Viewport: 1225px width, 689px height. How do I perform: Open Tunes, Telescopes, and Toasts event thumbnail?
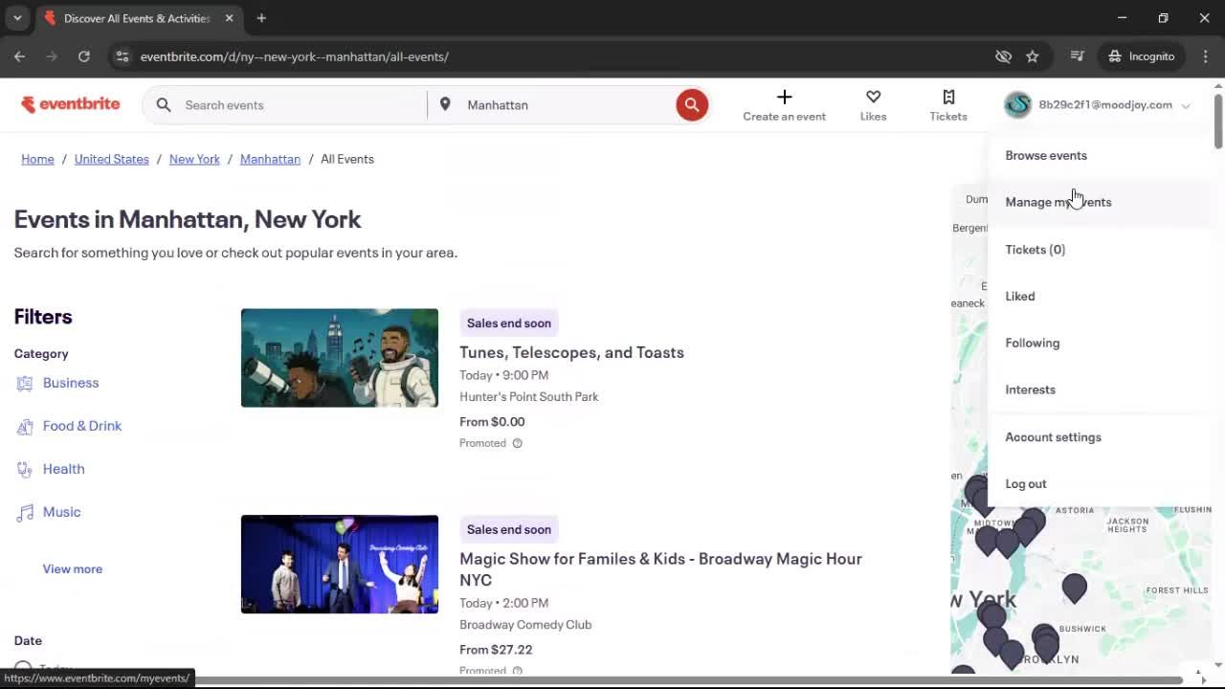tap(340, 358)
